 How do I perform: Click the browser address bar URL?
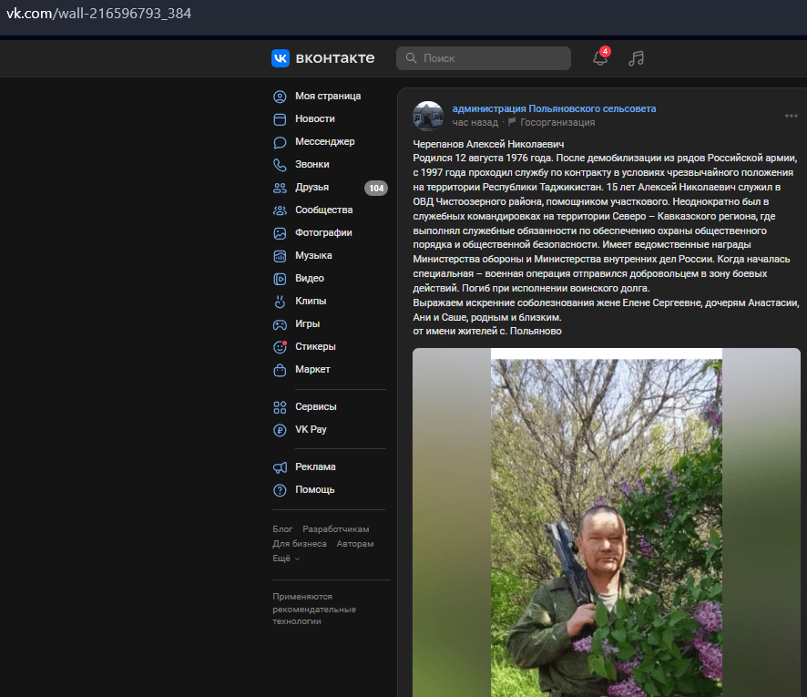pos(98,14)
